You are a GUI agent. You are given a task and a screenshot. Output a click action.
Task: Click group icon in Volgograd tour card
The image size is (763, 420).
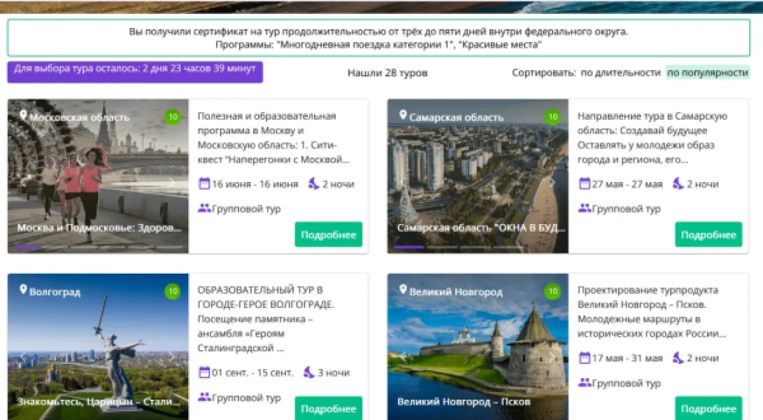tap(204, 397)
